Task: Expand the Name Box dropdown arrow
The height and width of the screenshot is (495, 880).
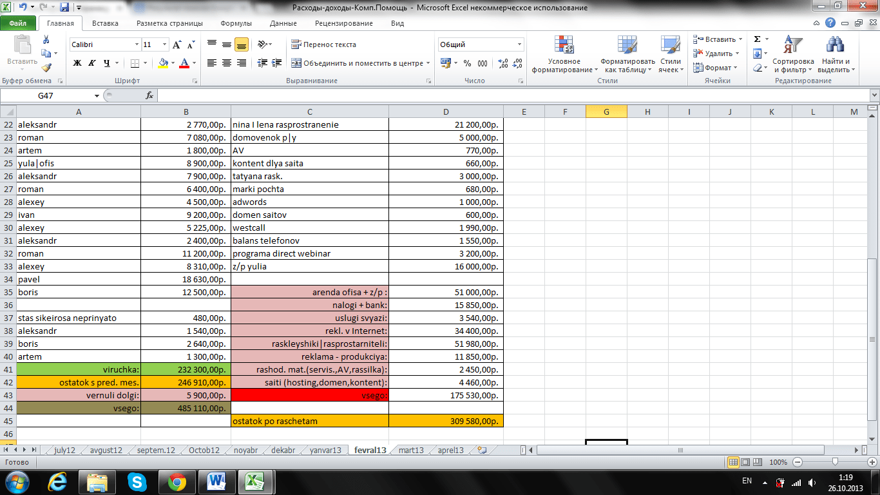Action: [x=97, y=95]
